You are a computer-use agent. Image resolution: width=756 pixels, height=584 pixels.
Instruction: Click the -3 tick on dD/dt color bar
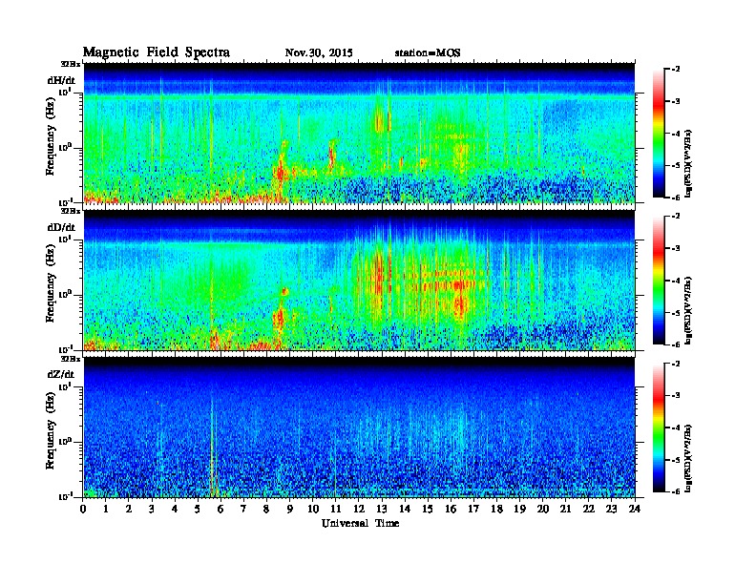tap(676, 249)
